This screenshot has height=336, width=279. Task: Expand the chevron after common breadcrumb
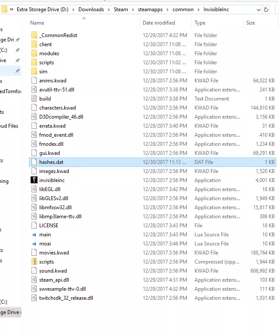pos(199,9)
